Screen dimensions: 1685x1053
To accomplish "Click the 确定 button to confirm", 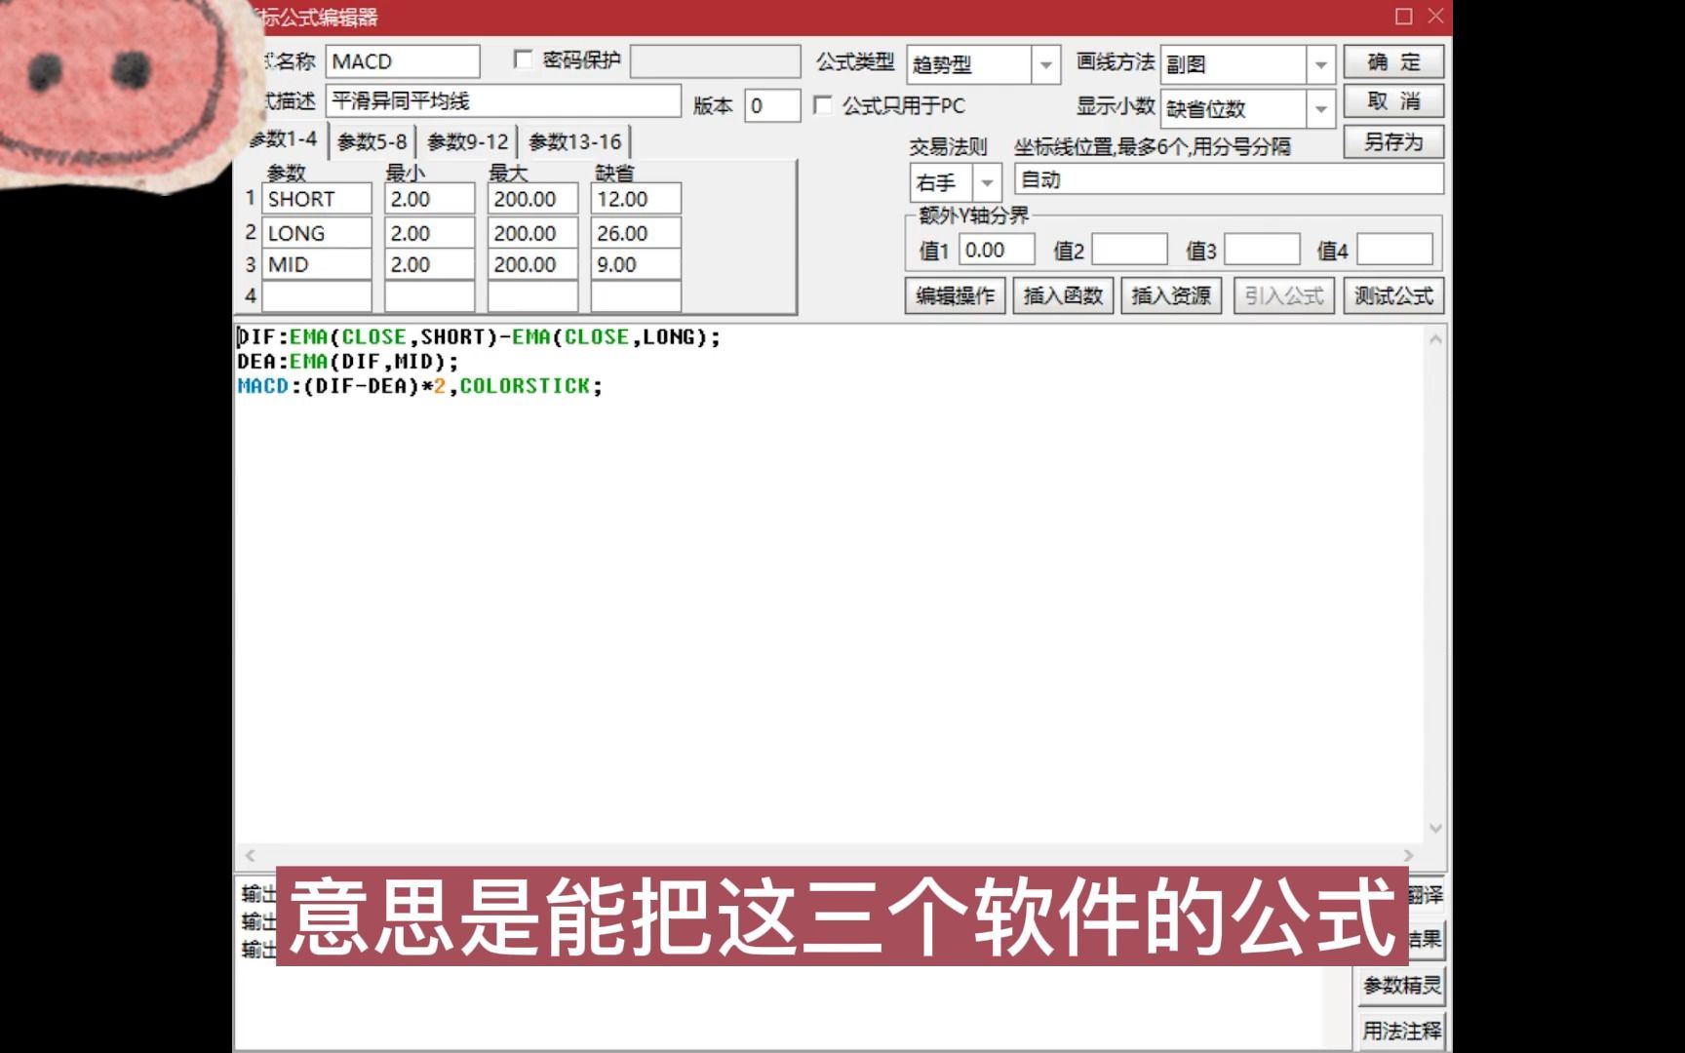I will (x=1392, y=61).
